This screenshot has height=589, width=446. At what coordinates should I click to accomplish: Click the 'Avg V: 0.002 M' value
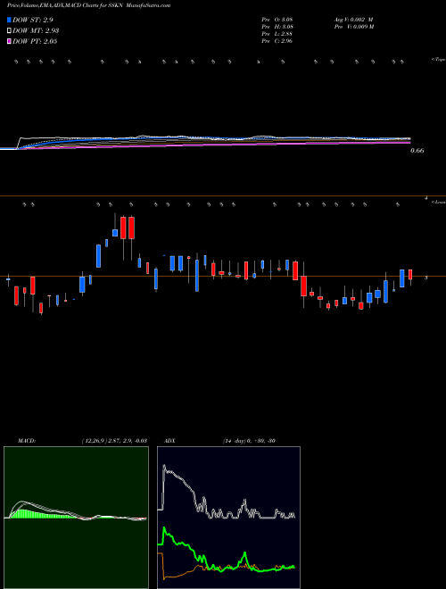click(353, 20)
